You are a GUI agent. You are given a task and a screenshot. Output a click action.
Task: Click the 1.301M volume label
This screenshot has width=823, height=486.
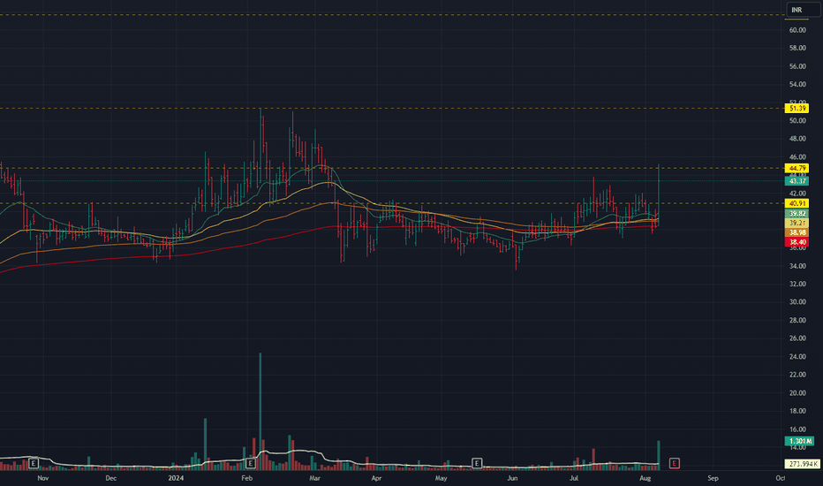click(799, 441)
